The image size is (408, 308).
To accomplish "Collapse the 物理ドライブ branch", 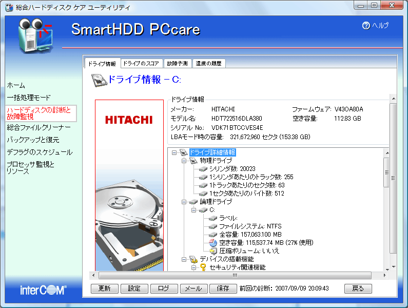I will pos(184,161).
